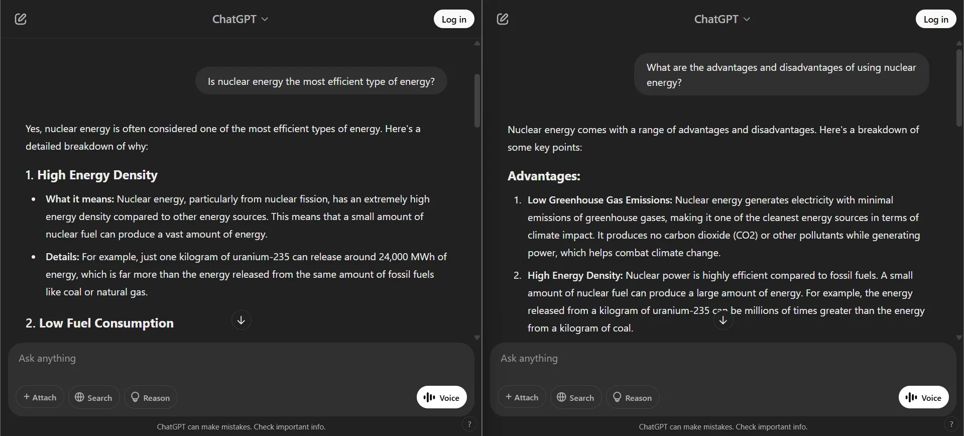The image size is (964, 436).
Task: Click the scroll-to-bottom arrow in left chat
Action: [x=241, y=319]
